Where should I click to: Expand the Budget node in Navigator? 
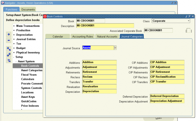[14, 48]
